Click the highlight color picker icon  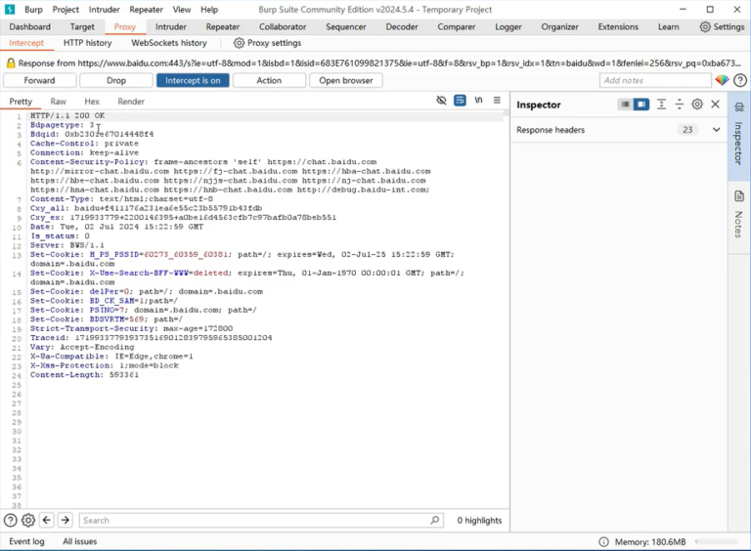(723, 80)
